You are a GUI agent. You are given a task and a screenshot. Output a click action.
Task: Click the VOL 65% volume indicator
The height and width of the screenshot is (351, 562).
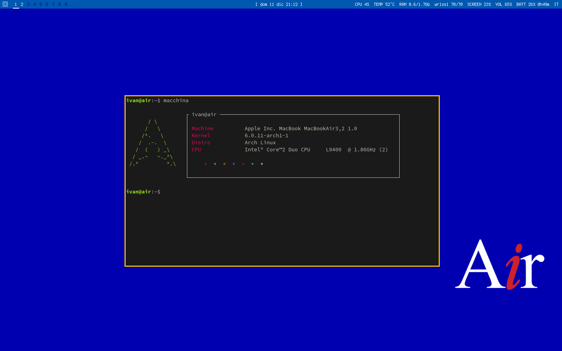point(503,4)
